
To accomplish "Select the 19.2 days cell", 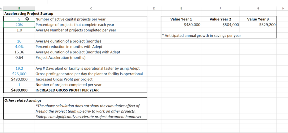I will [x=19, y=69].
